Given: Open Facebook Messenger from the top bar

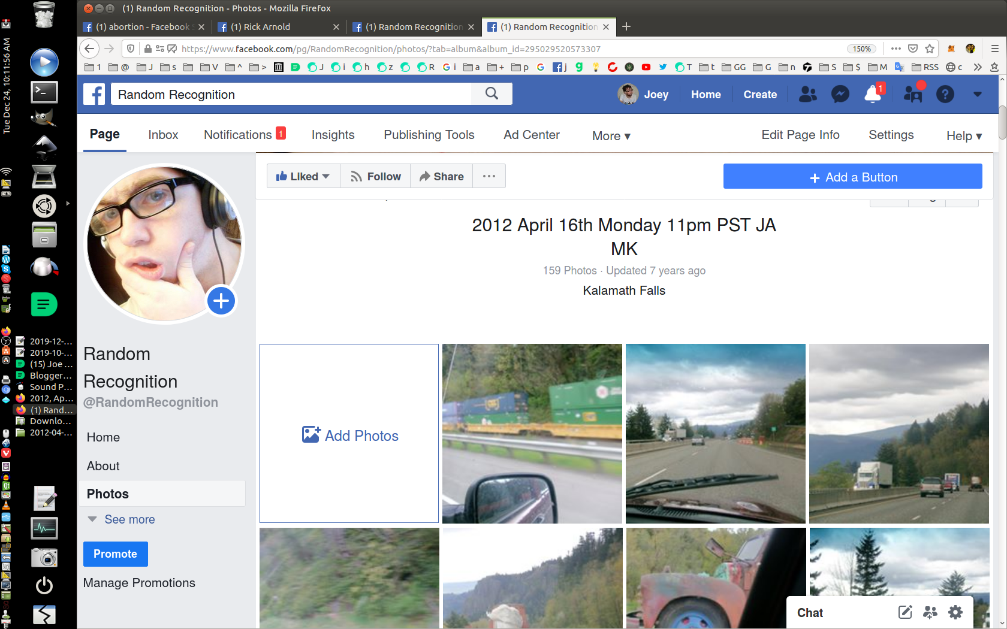Looking at the screenshot, I should point(840,94).
